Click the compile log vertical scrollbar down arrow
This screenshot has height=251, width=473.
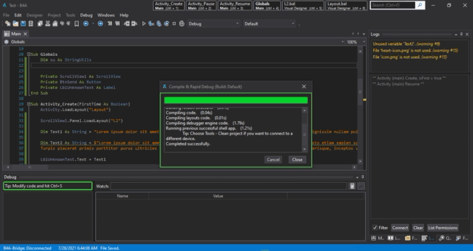pos(304,149)
